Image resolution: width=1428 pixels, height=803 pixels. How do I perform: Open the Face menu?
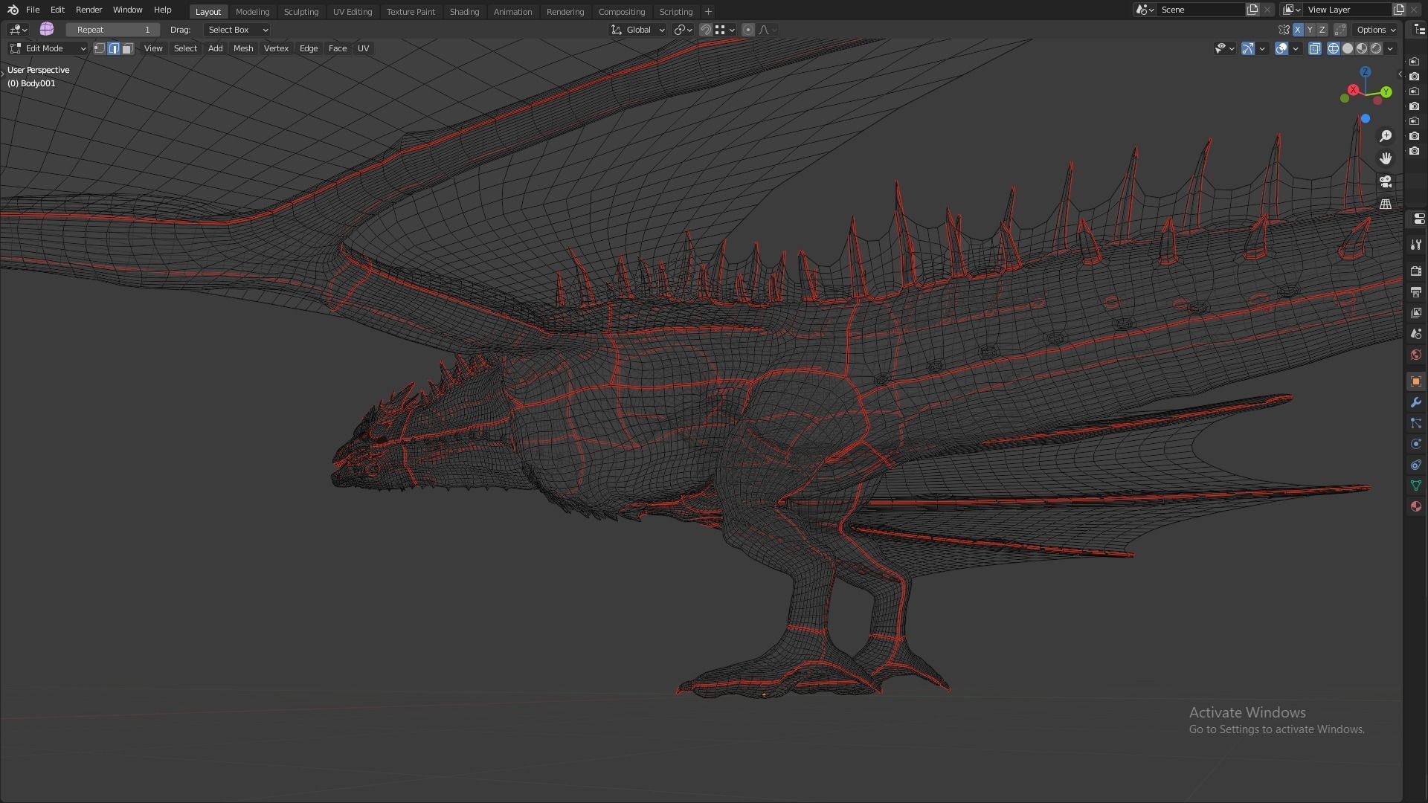point(338,48)
